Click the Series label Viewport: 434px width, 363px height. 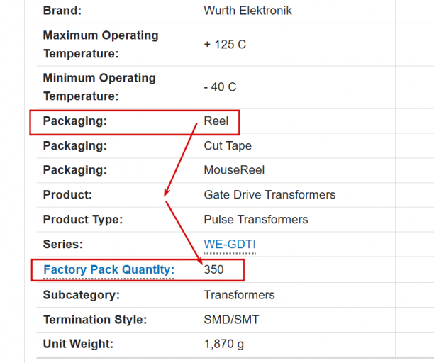coord(63,244)
